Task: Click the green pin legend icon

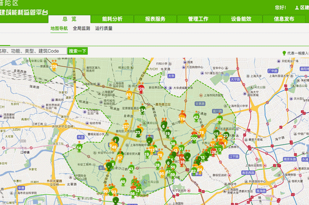Action: pos(284,53)
